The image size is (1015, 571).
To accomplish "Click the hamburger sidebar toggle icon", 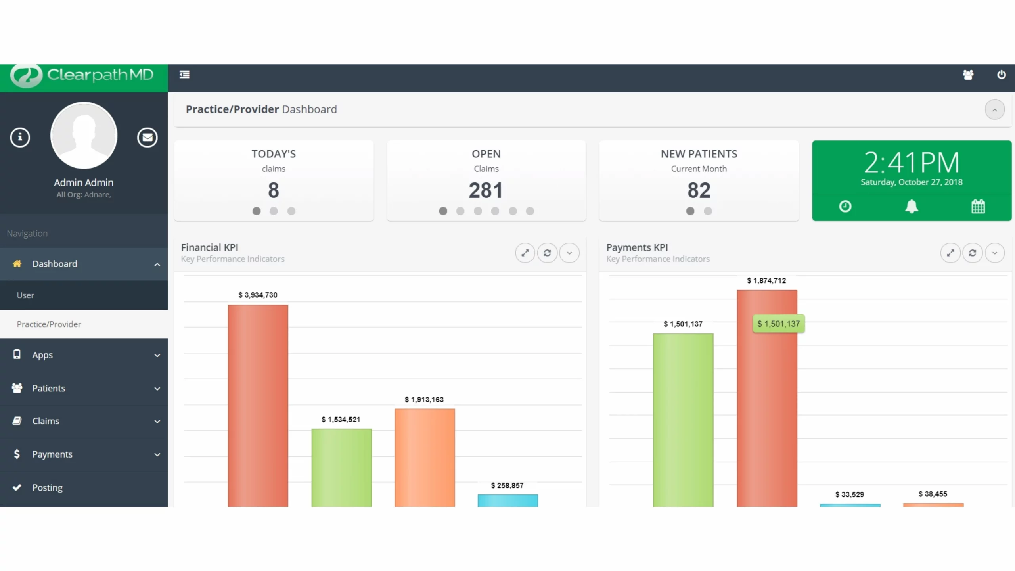I will (184, 75).
